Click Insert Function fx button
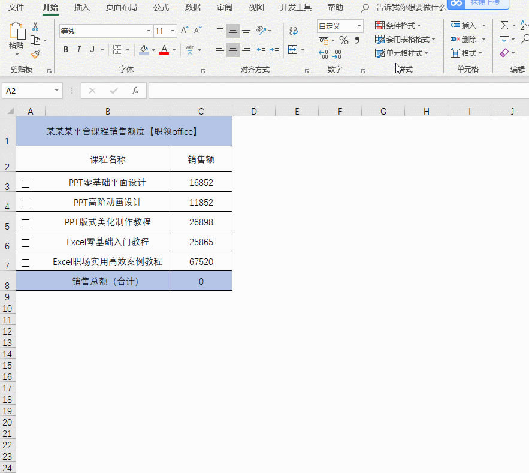 coord(135,91)
